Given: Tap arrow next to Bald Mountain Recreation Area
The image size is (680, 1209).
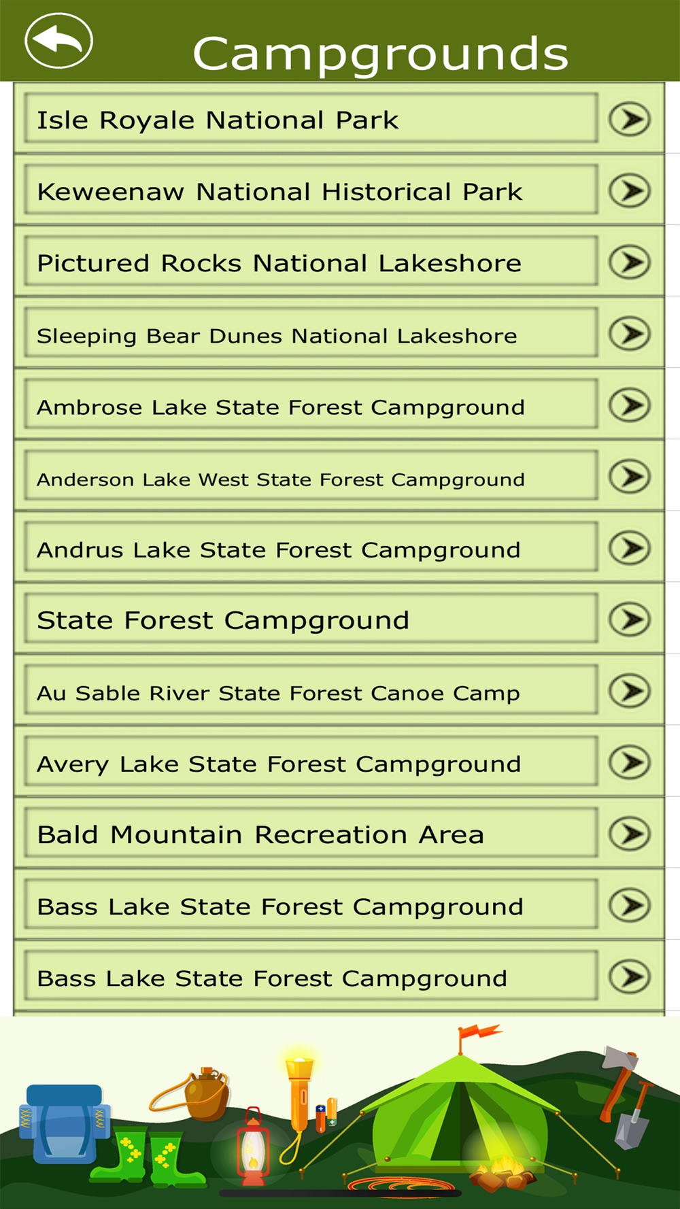Looking at the screenshot, I should (630, 834).
